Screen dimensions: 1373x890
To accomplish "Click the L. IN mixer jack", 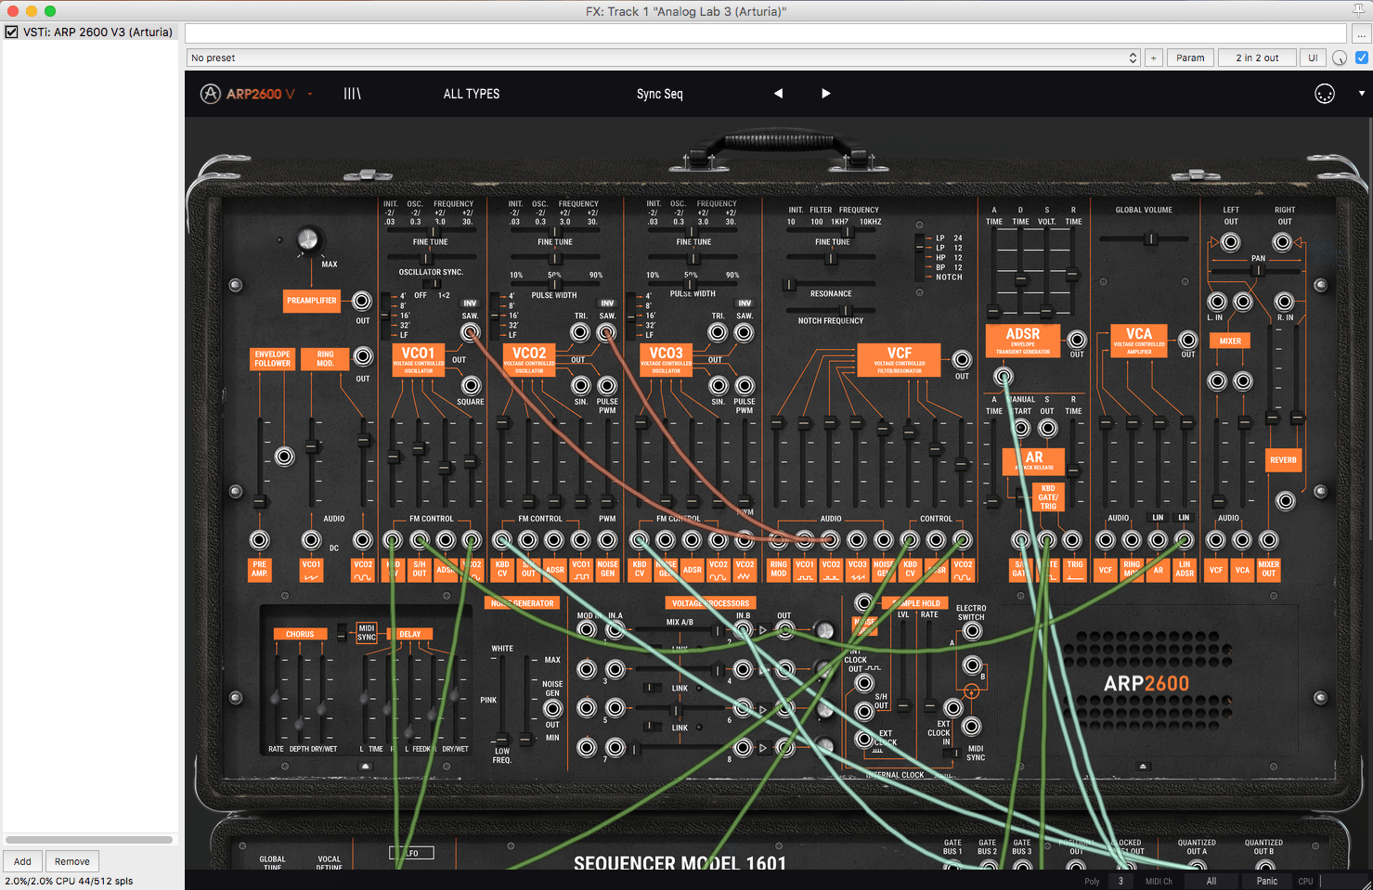I will coord(1216,302).
